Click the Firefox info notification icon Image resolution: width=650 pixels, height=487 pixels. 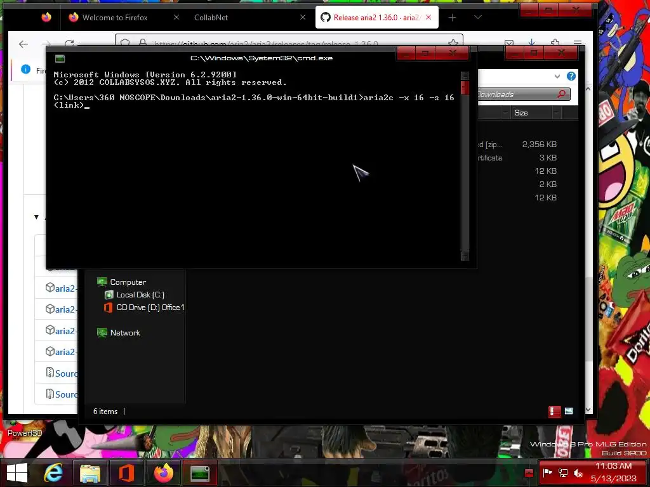point(25,69)
